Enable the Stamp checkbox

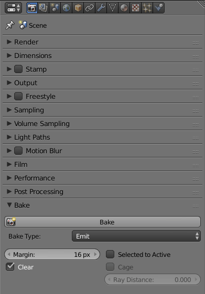(18, 69)
